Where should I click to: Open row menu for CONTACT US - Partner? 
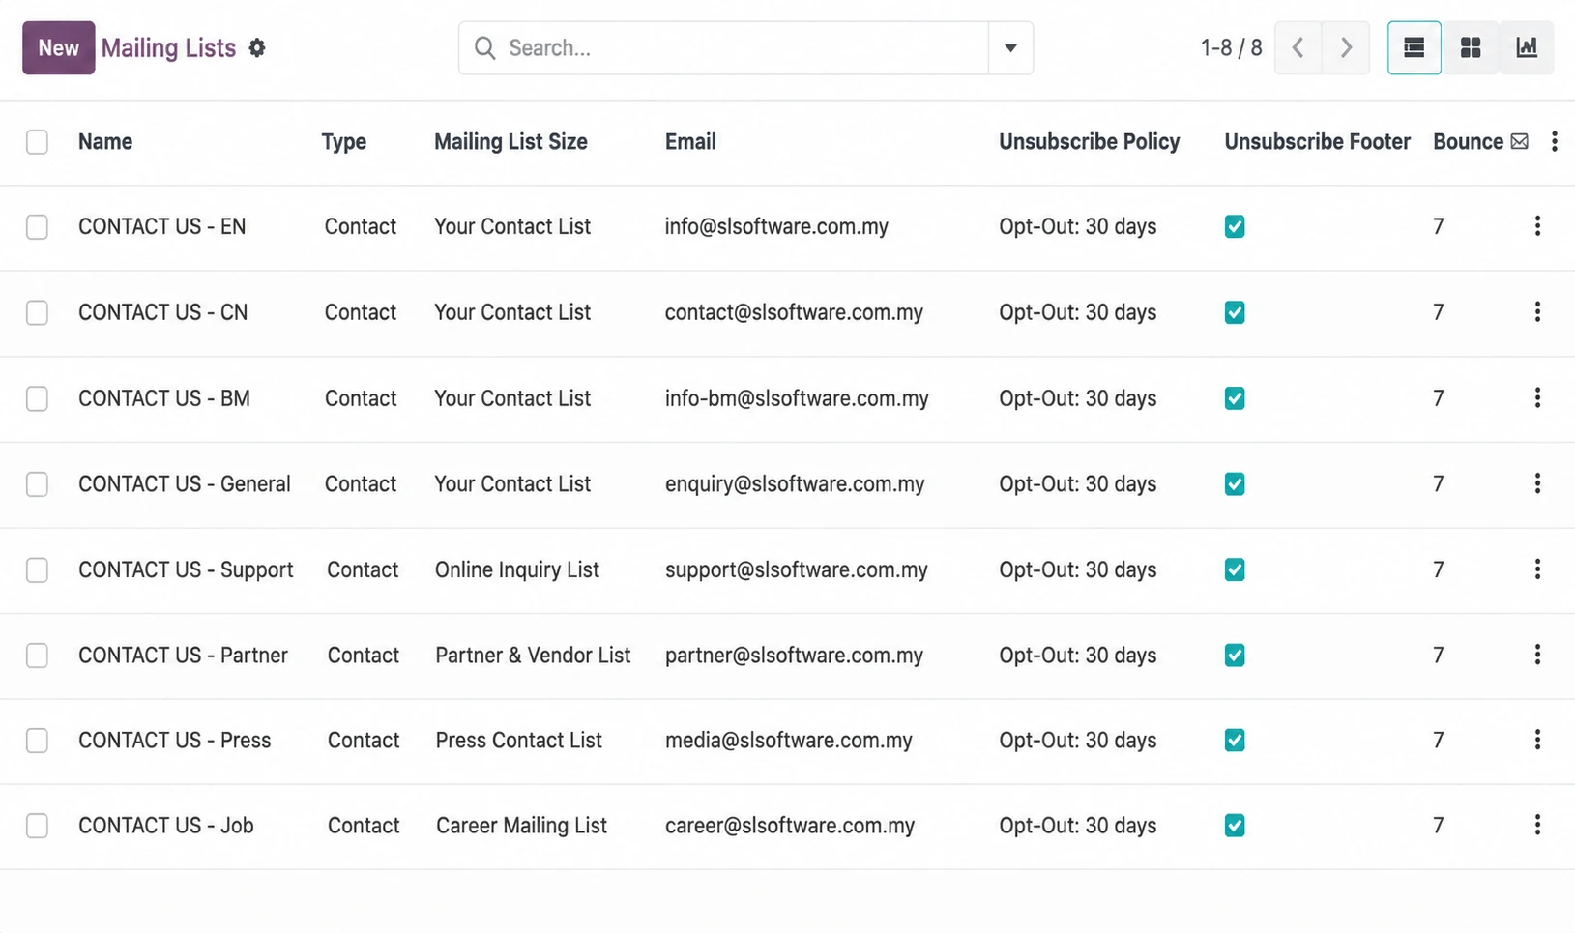click(x=1537, y=655)
